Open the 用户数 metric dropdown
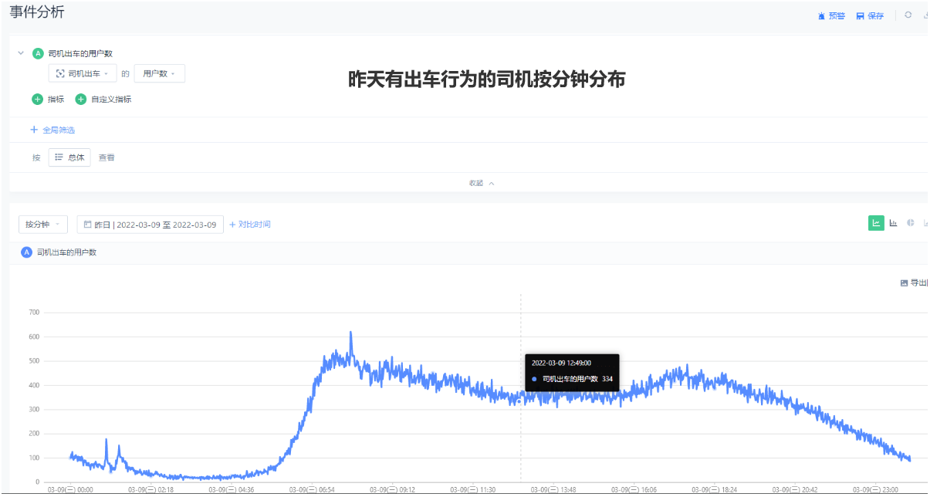 (x=159, y=73)
